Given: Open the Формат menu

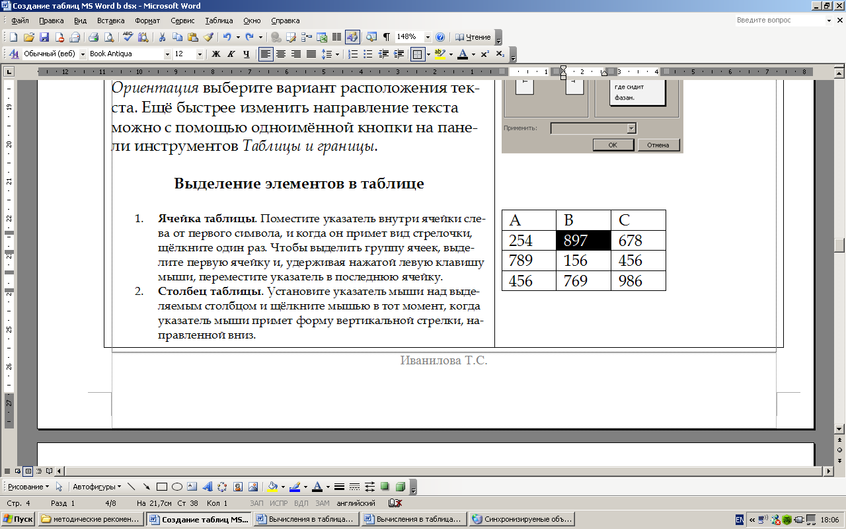Looking at the screenshot, I should point(147,20).
